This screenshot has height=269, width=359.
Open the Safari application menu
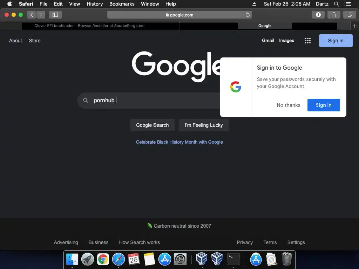click(x=26, y=4)
